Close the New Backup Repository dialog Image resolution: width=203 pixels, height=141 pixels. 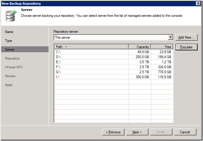click(198, 4)
